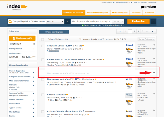
Task: Hide the Comptable Clients ad with eye icon
Action: coord(154,45)
